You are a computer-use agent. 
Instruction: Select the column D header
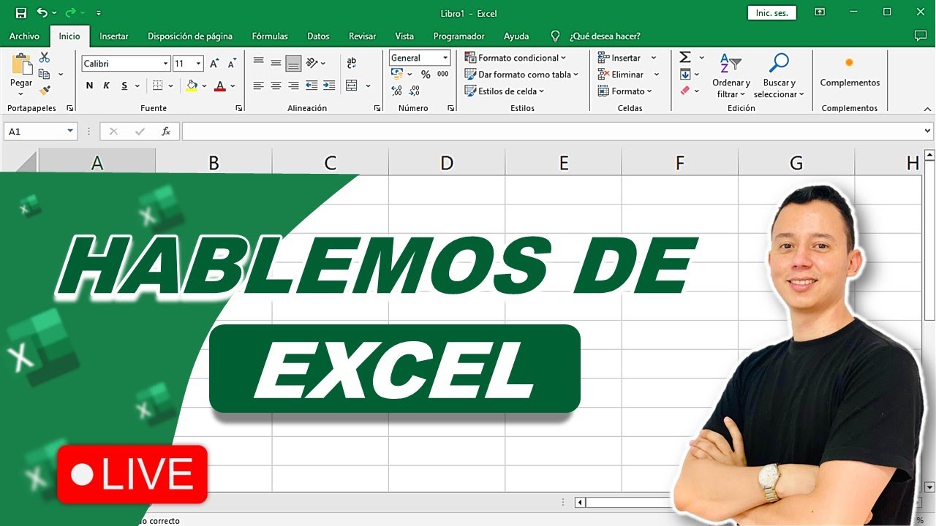click(x=447, y=163)
